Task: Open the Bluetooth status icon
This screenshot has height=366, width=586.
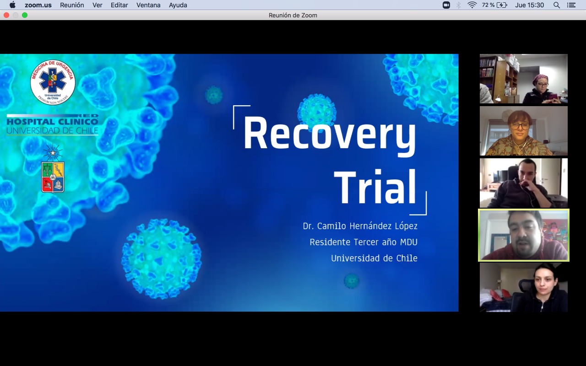Action: tap(458, 5)
